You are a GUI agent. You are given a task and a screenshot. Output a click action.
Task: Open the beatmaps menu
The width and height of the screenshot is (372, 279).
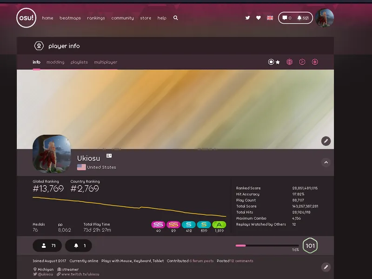70,18
